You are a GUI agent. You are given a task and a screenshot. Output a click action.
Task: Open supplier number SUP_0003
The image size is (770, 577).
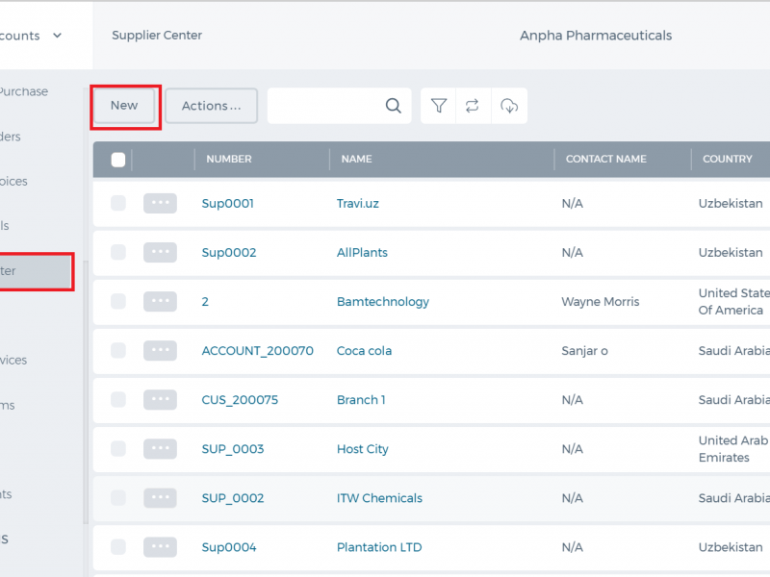tap(233, 449)
